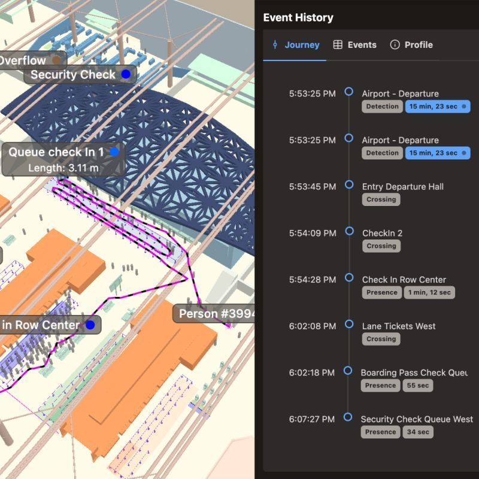Viewport: 479px width, 479px height.
Task: Click the Lane Tickets West event title
Action: (x=399, y=326)
